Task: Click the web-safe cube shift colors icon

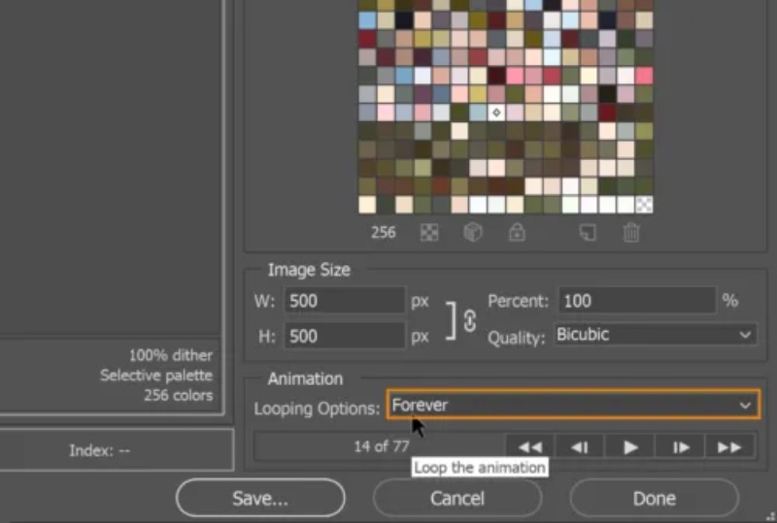Action: point(472,232)
